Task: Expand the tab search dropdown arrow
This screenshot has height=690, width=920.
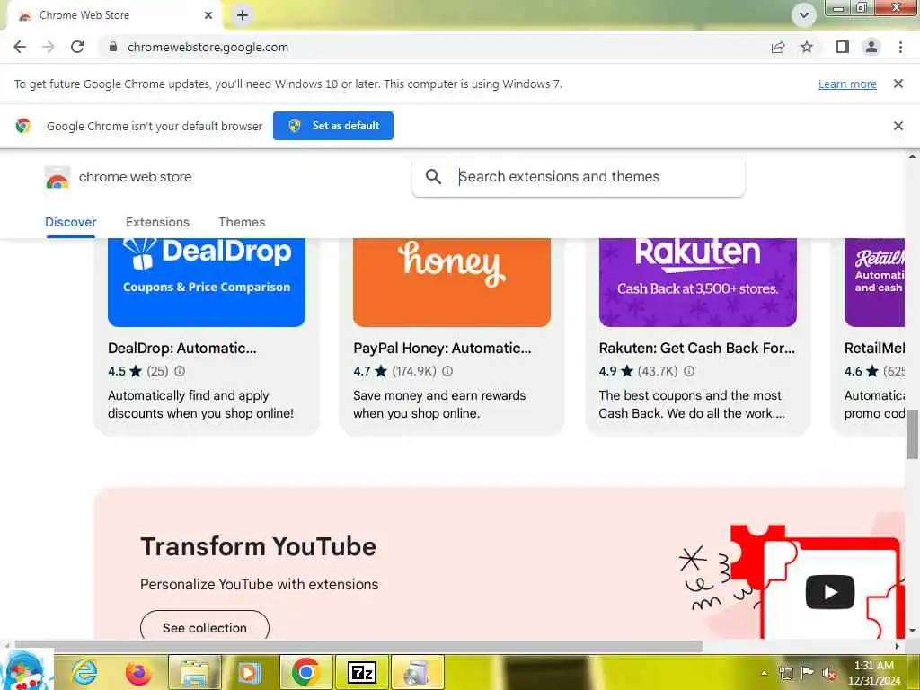Action: [804, 15]
